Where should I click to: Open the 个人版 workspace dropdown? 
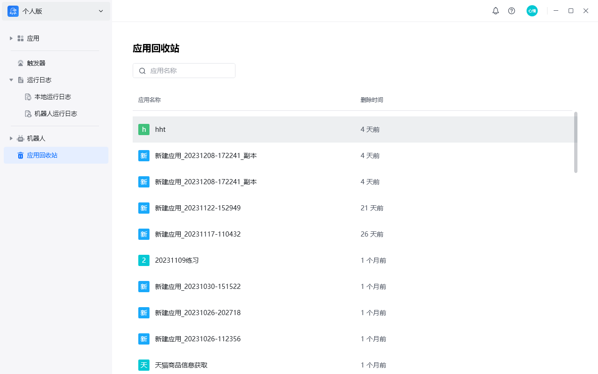coord(100,11)
